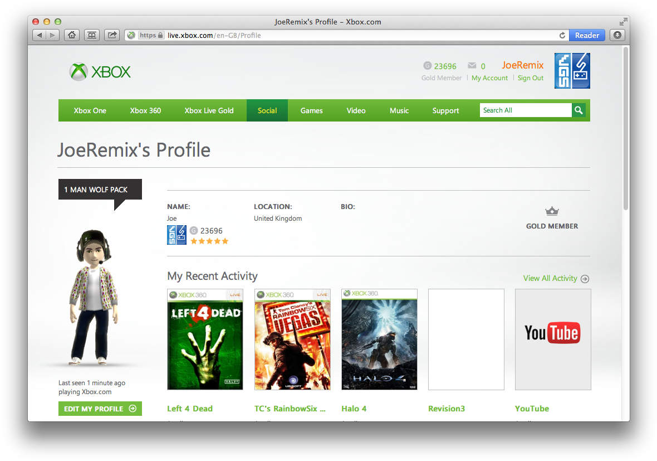Image resolution: width=657 pixels, height=461 pixels.
Task: Click the YouTube app tile
Action: pos(553,339)
